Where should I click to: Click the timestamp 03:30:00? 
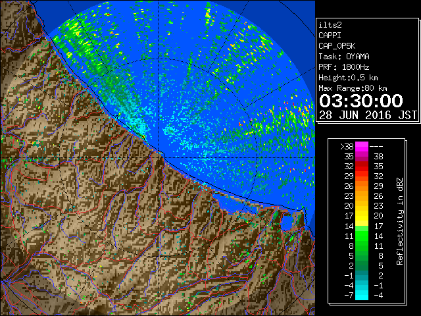point(361,101)
